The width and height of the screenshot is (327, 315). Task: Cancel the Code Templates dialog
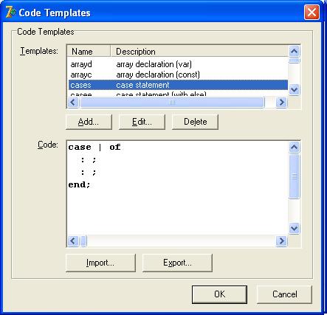pyautogui.click(x=284, y=294)
